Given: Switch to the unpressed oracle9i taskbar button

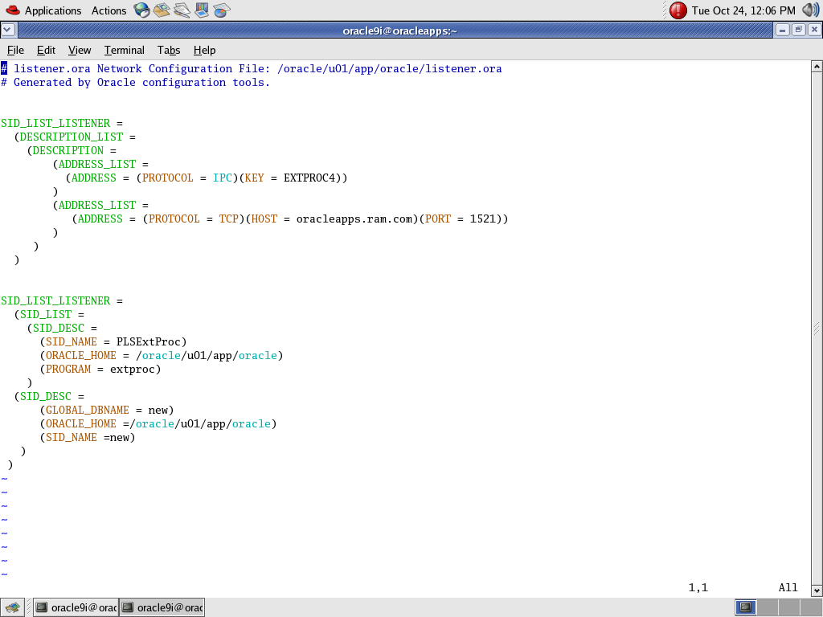Looking at the screenshot, I should point(76,607).
